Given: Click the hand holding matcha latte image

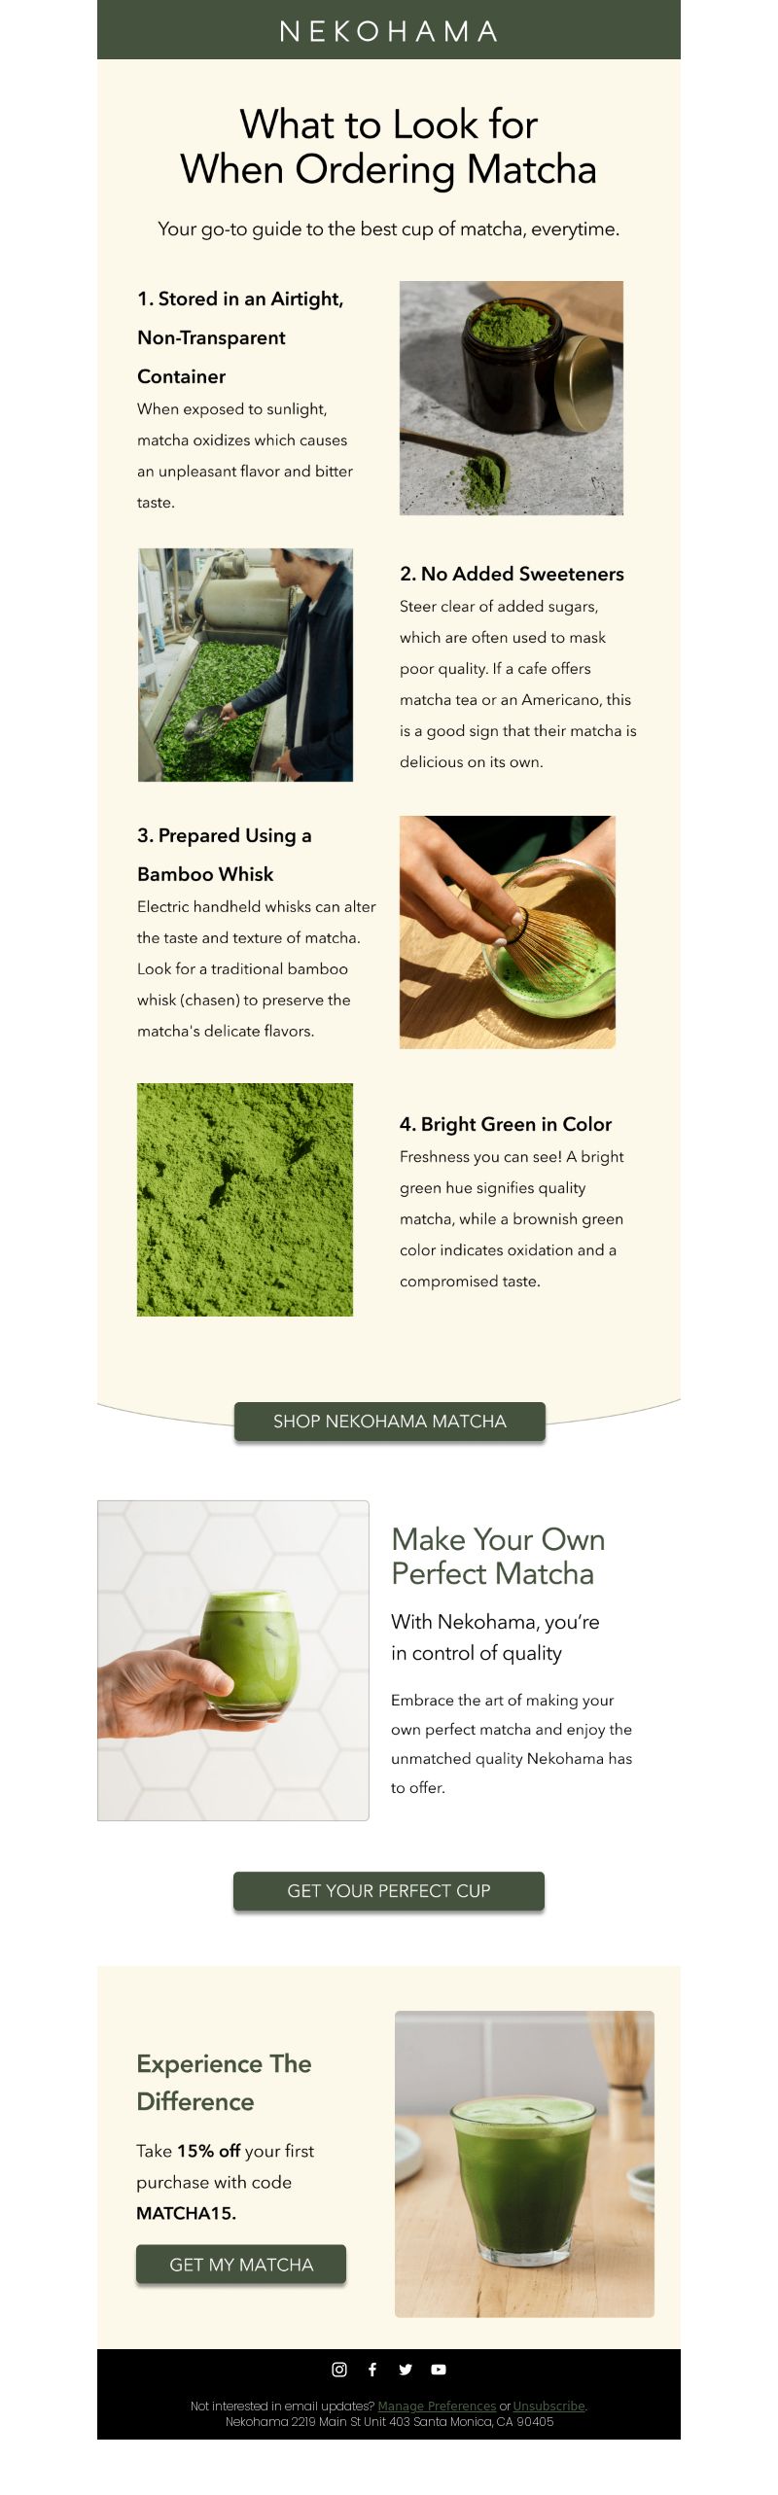Looking at the screenshot, I should pos(233,1661).
